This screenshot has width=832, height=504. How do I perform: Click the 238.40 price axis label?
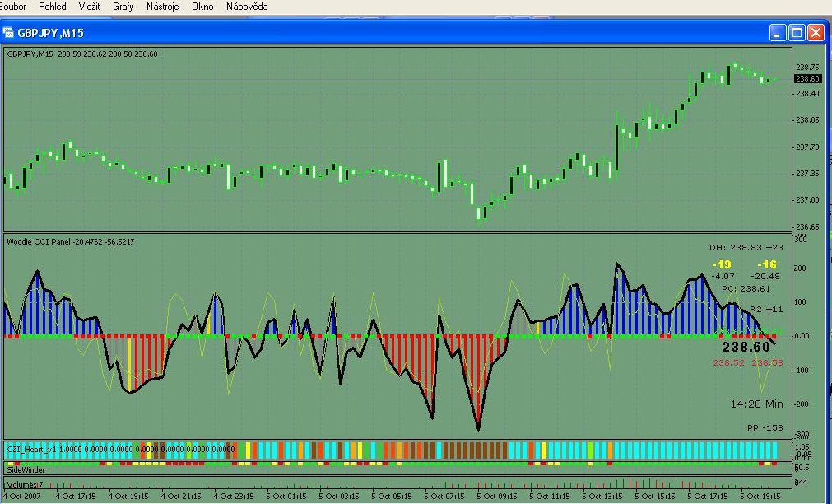(x=807, y=94)
